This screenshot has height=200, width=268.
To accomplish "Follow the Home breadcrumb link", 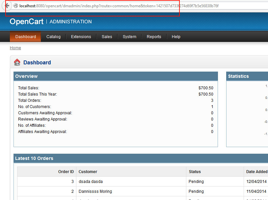I will 15,48.
